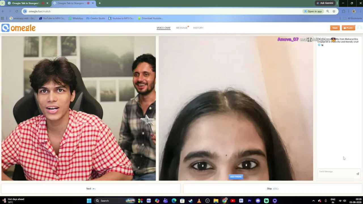Bookmark this page with the star icon
363x204 pixels.
[x=334, y=11]
